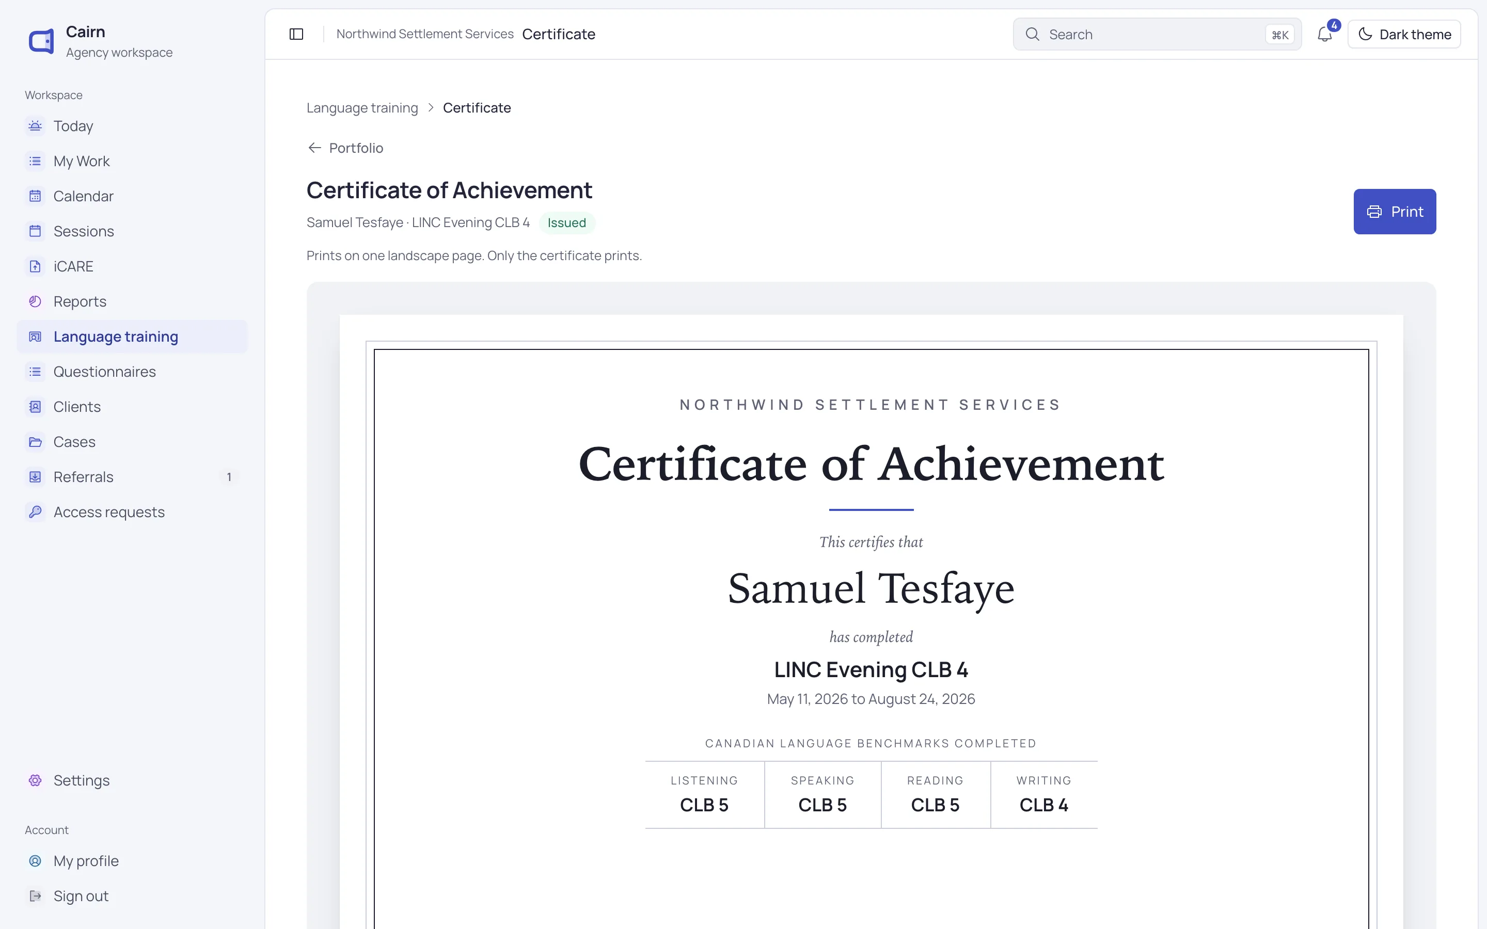Open the notifications bell

pos(1325,35)
